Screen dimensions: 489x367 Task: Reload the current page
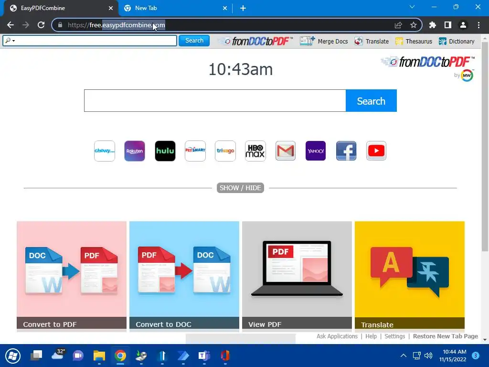click(x=41, y=25)
